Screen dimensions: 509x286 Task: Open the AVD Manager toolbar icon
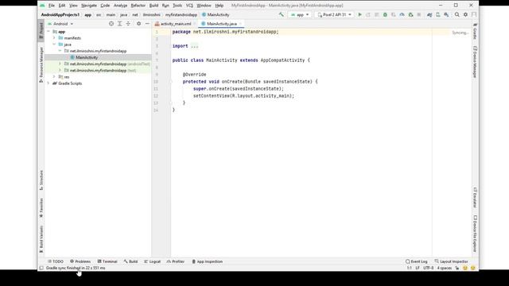(x=438, y=14)
